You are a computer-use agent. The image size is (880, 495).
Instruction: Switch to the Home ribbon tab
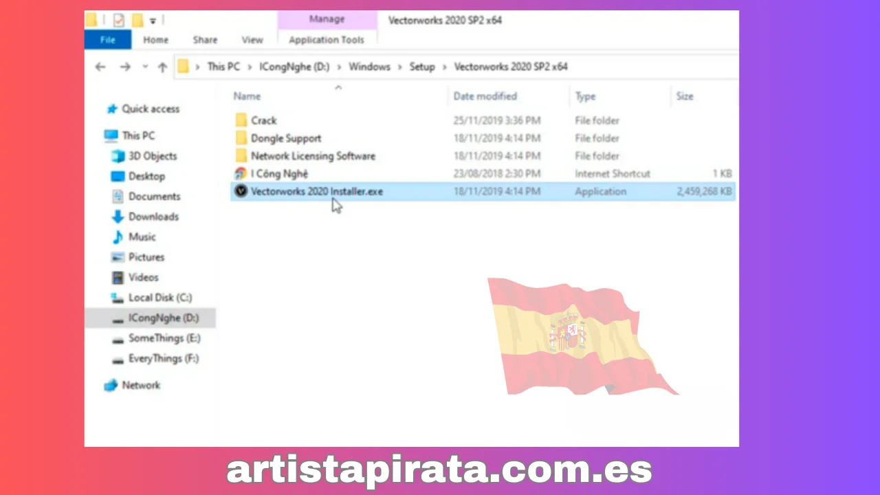tap(156, 40)
